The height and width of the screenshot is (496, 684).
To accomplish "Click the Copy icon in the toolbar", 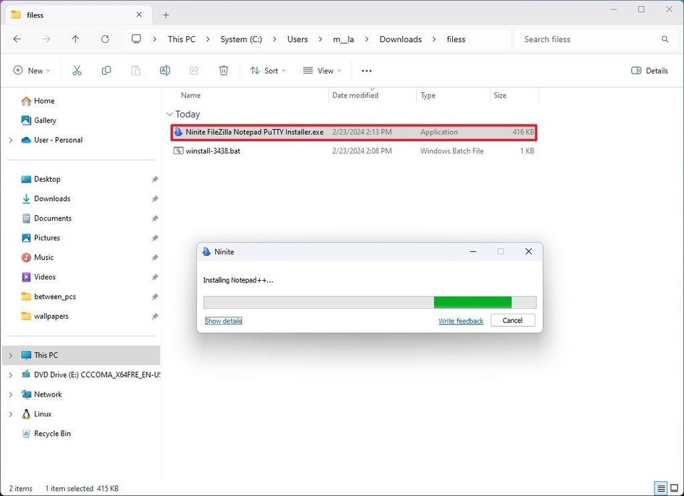I will pos(106,70).
